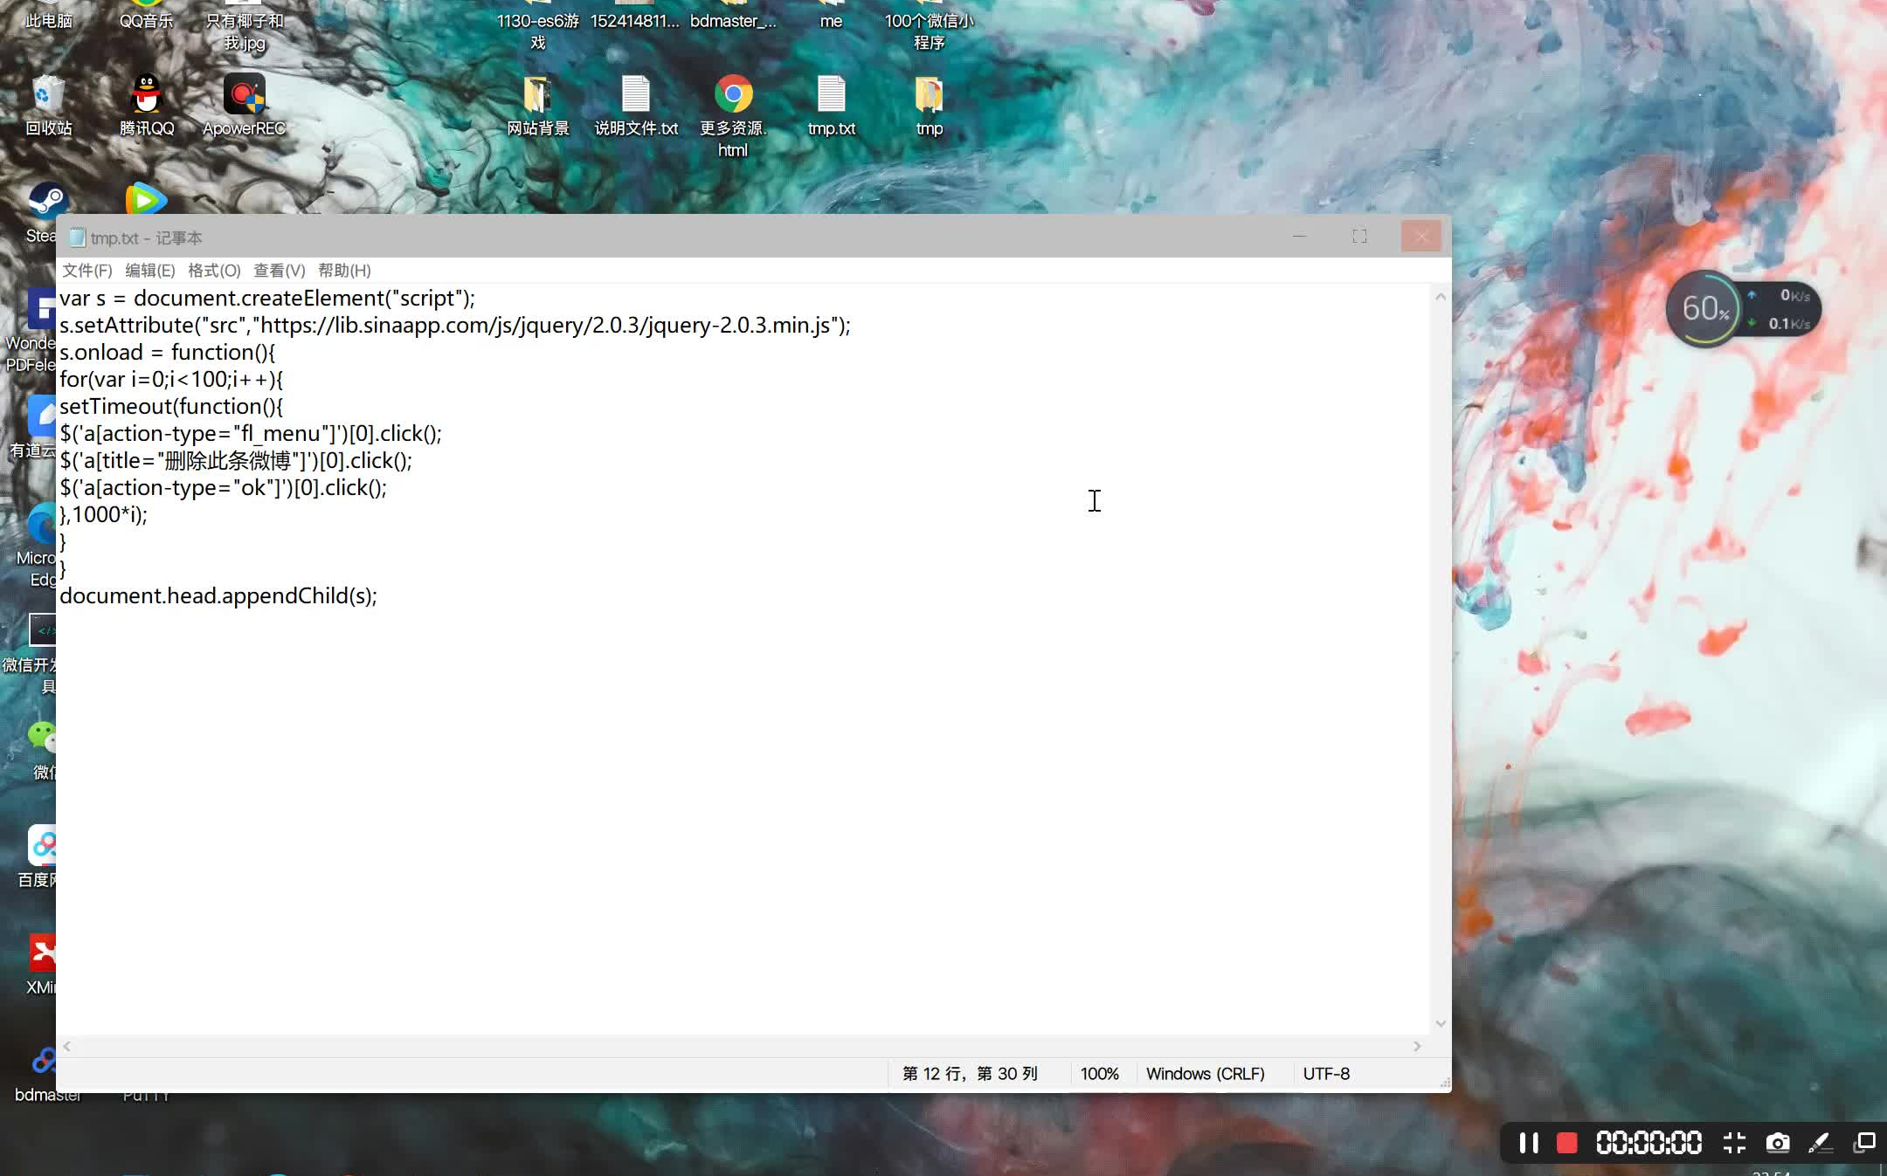1887x1176 pixels.
Task: Close the tmp.txt Notepad window
Action: [x=1421, y=237]
